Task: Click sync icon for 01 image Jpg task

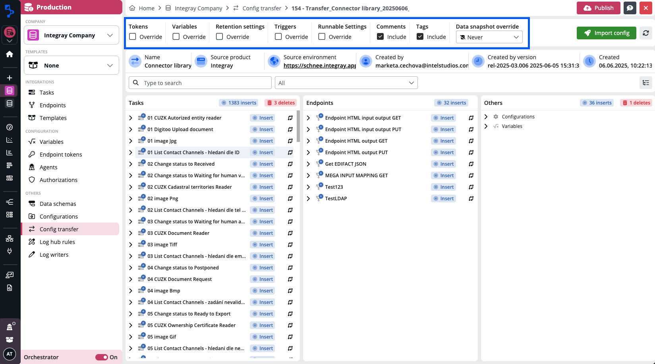Action: (x=290, y=141)
